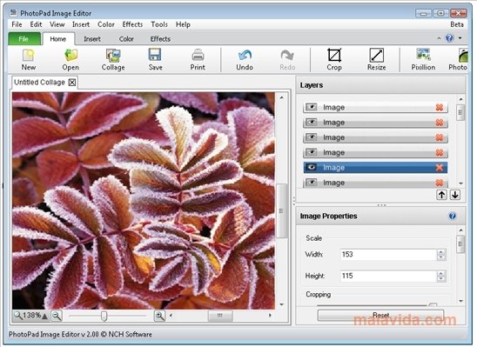Increase Height with the stepper up arrow
This screenshot has width=477, height=347.
tap(441, 273)
